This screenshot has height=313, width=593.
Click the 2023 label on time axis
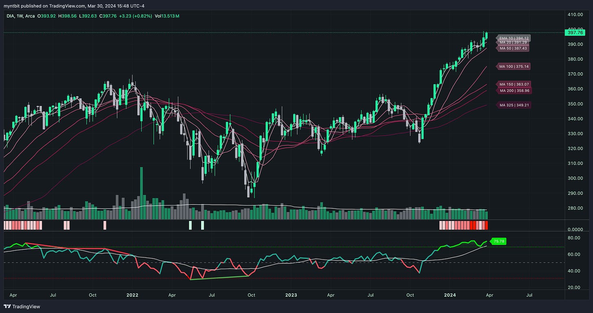tap(291, 295)
